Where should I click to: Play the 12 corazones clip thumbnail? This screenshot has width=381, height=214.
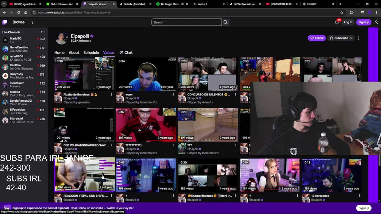332,175
